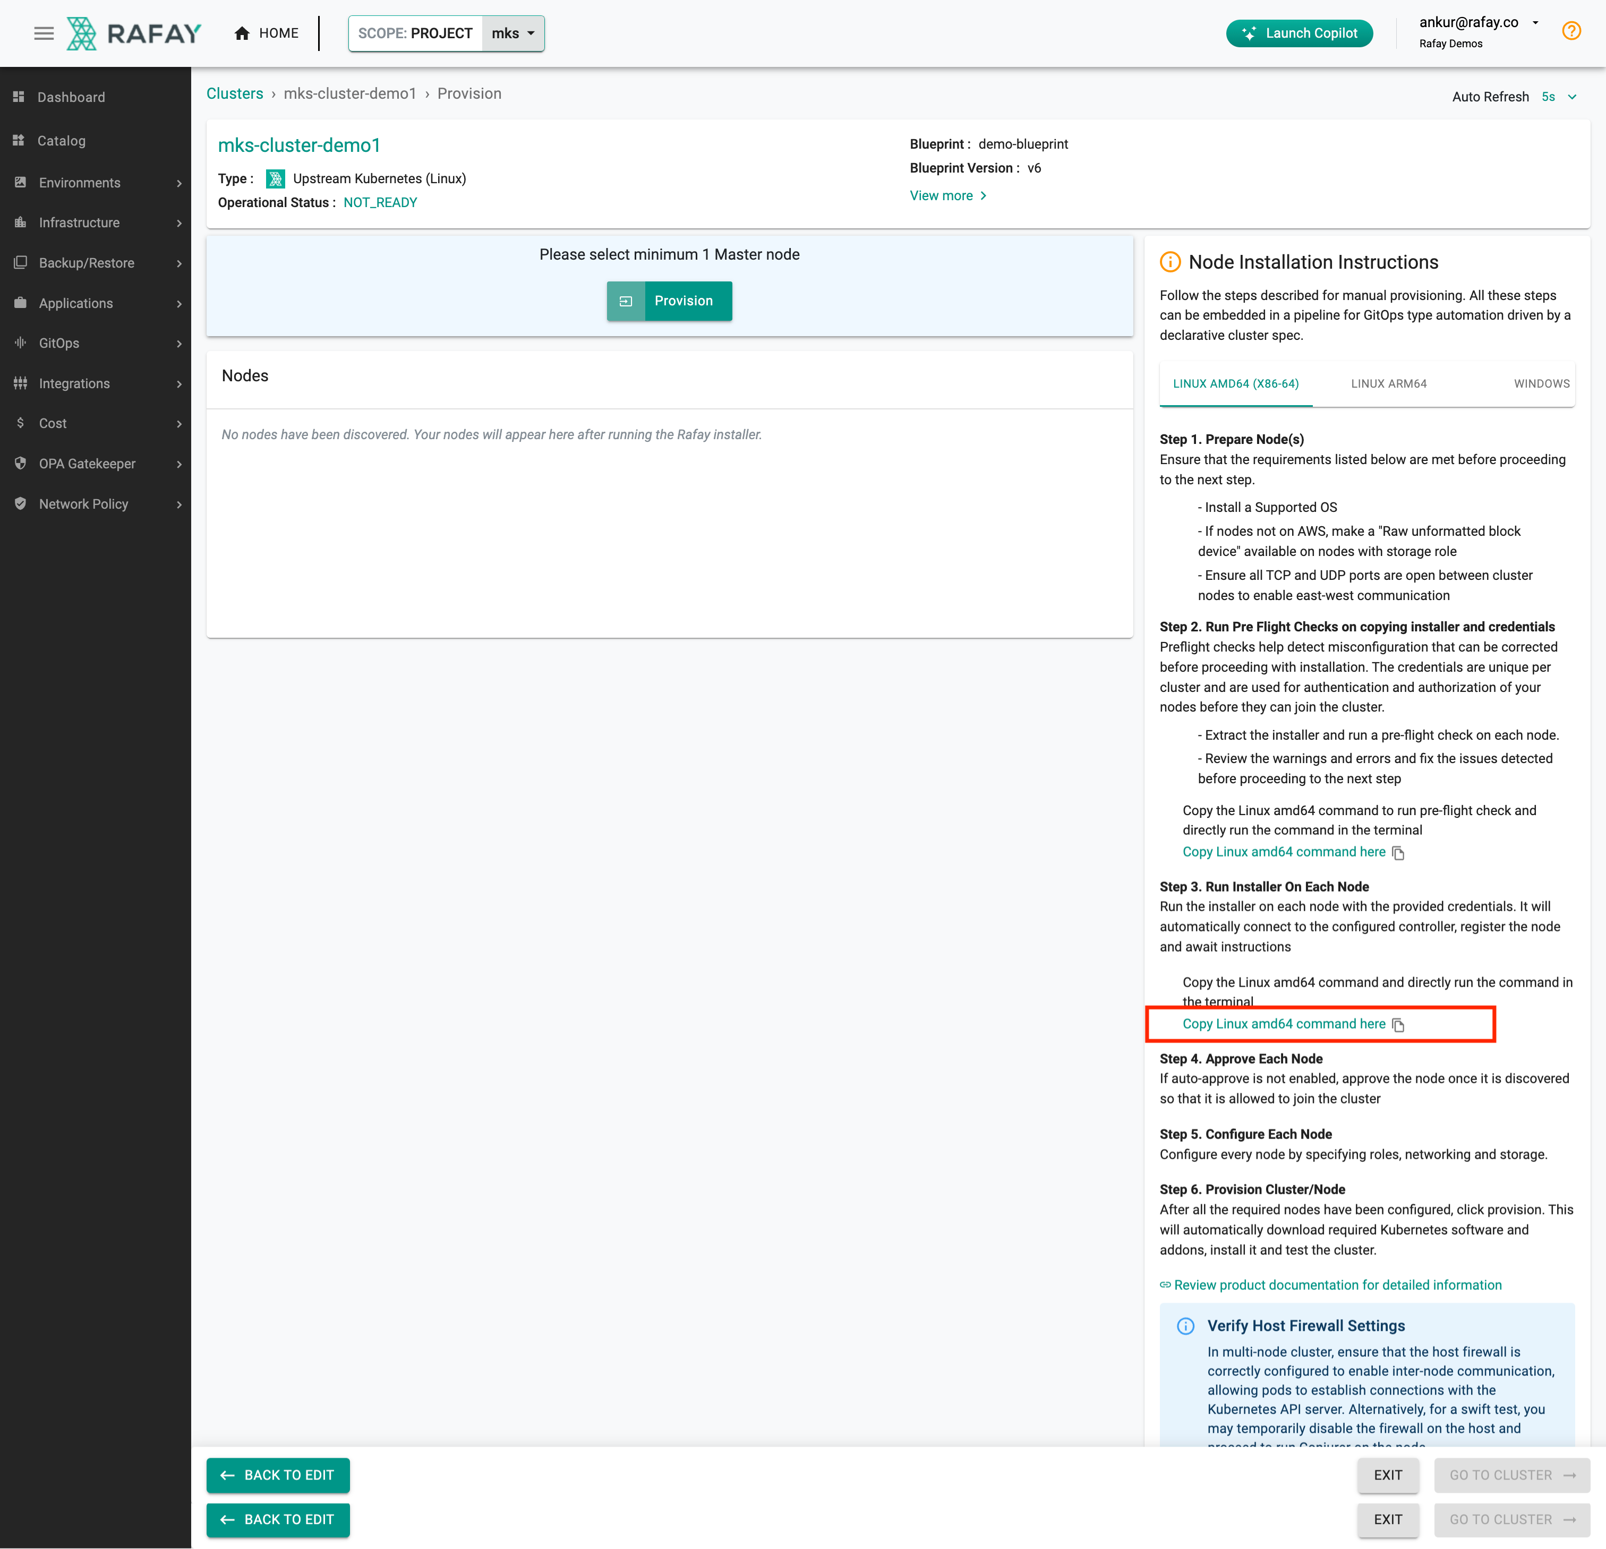Click the Catalog sidebar icon
The image size is (1606, 1549).
[x=21, y=139]
